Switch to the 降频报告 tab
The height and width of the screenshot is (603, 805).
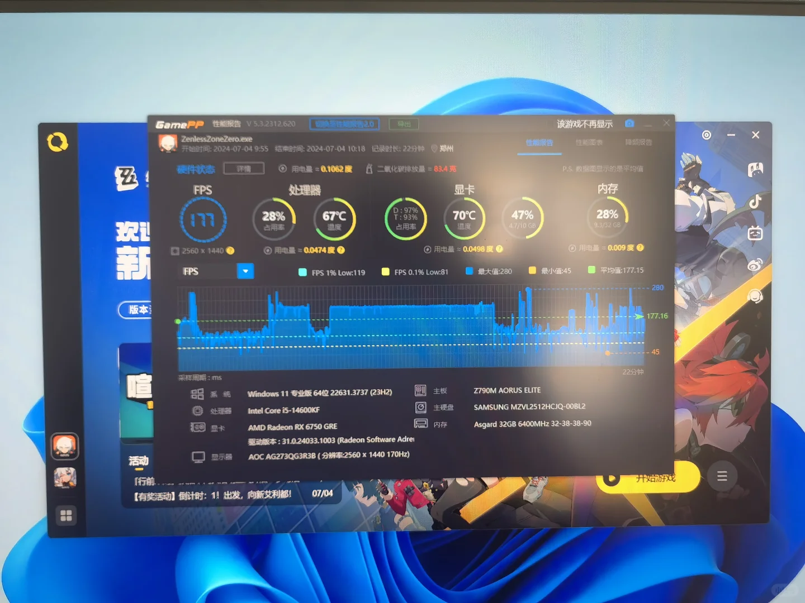click(x=638, y=142)
